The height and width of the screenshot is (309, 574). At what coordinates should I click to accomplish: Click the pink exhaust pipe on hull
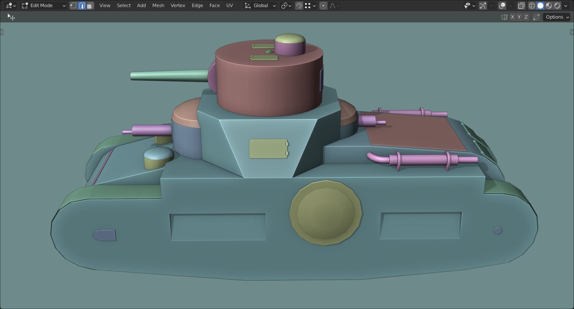[x=423, y=160]
